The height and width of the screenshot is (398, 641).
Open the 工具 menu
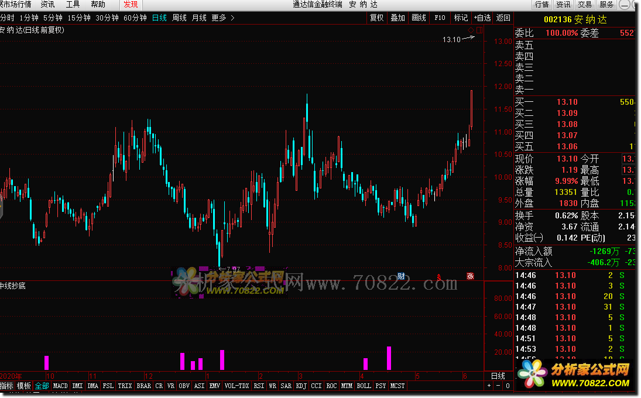pyautogui.click(x=73, y=5)
